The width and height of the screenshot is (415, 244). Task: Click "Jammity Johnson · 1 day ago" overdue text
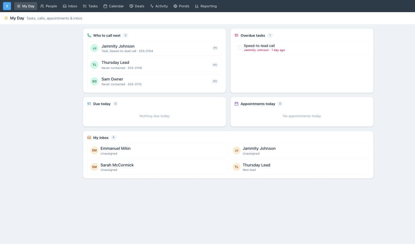pos(264,50)
